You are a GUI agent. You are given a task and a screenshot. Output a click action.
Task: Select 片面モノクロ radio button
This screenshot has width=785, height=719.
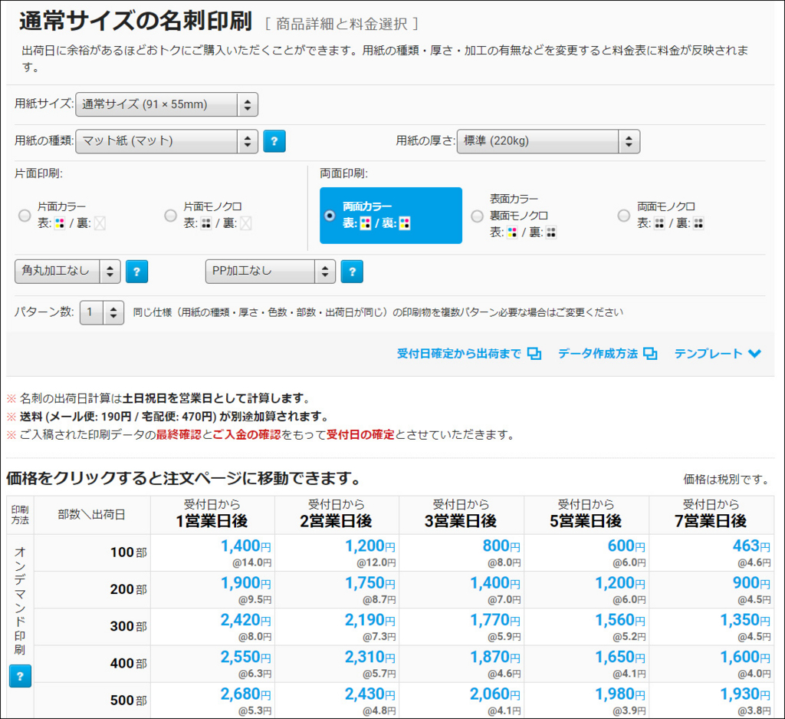[171, 216]
